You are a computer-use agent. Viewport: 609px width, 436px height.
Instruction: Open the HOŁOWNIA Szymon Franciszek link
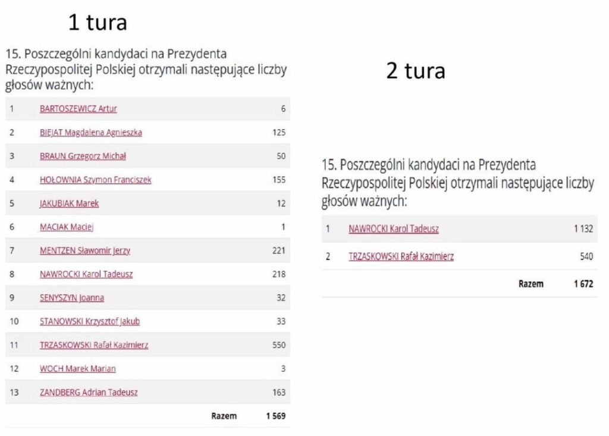point(96,180)
